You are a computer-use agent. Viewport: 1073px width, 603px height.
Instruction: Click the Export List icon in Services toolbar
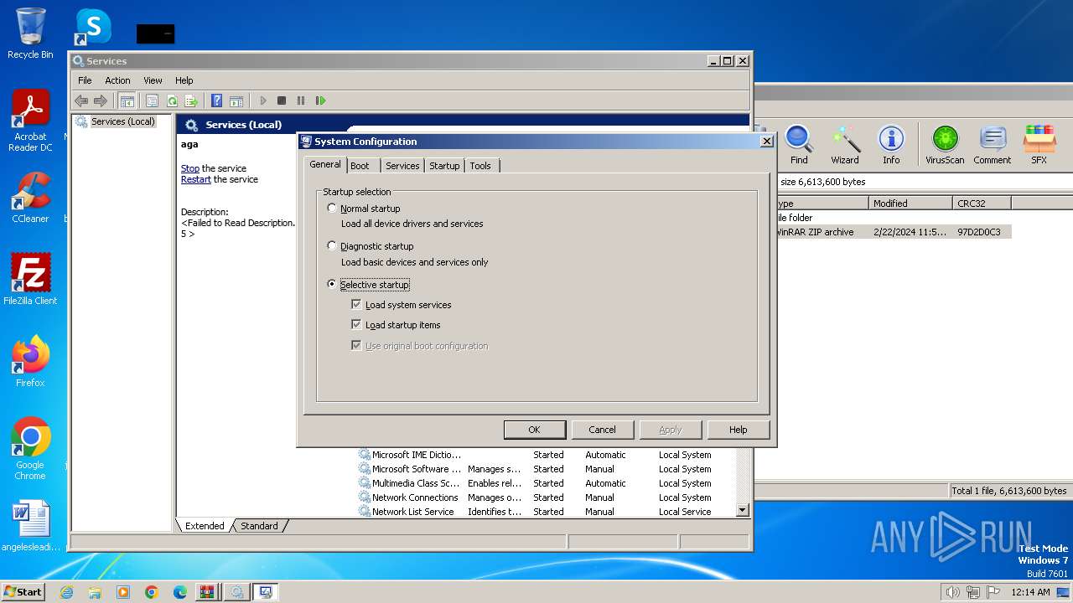(x=191, y=100)
